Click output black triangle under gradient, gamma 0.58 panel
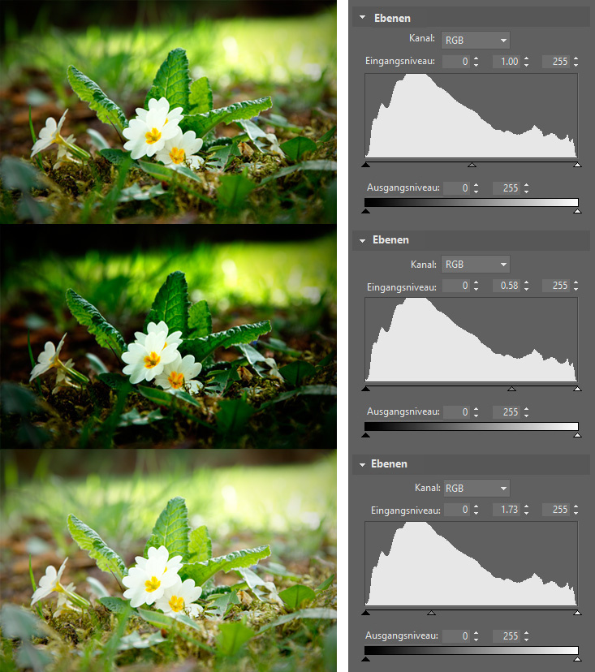This screenshot has width=595, height=672. (365, 435)
